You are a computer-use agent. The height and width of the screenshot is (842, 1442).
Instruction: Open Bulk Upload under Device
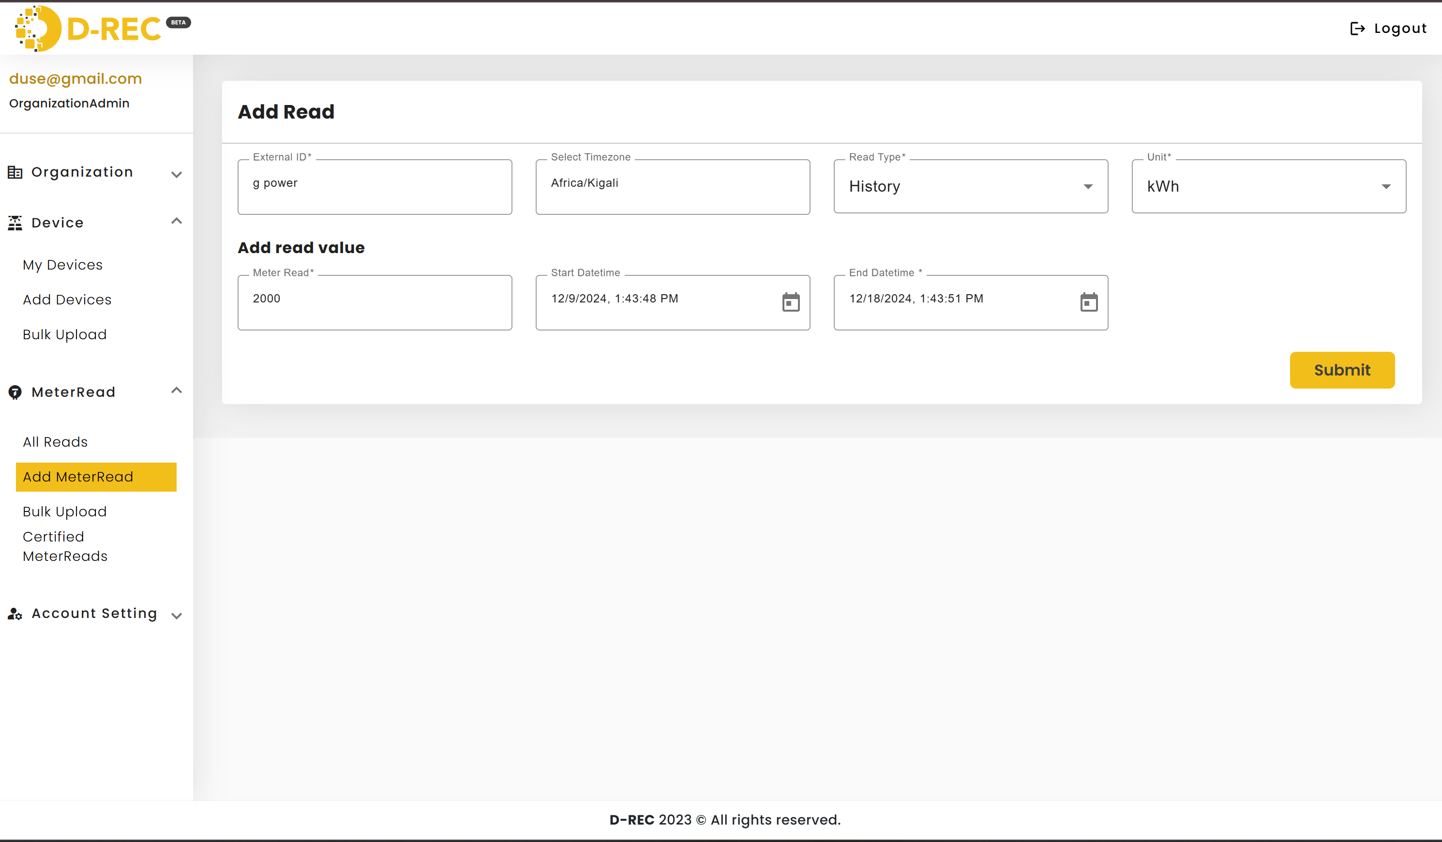point(65,334)
